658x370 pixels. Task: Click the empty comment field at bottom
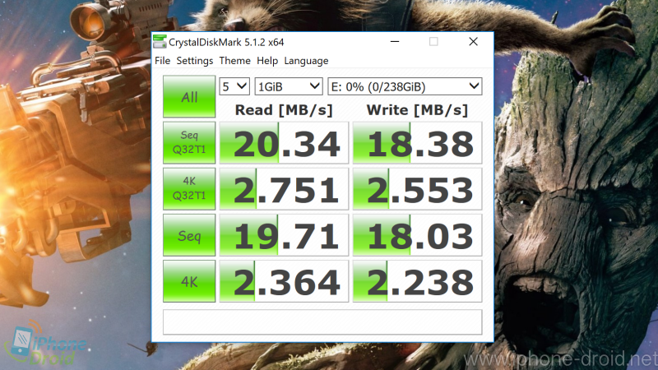[x=322, y=322]
